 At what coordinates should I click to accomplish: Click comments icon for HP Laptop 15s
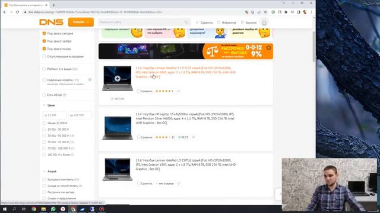click(x=193, y=137)
